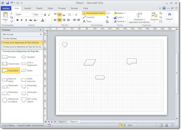Viewport: 182px width, 131px height.
Task: Increase font size with the large A icon
Action: pos(45,15)
